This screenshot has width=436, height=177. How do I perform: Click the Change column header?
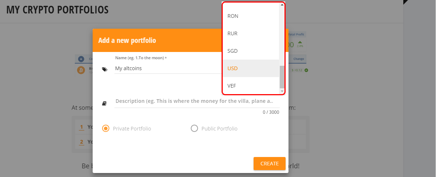point(299,59)
